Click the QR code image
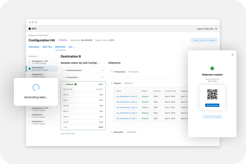The width and height of the screenshot is (246, 164). [212, 94]
